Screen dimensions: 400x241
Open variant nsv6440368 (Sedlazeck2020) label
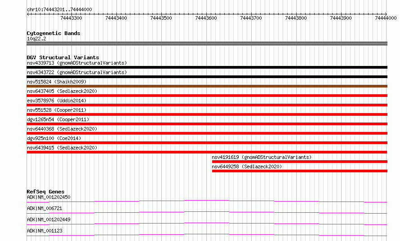pyautogui.click(x=62, y=129)
